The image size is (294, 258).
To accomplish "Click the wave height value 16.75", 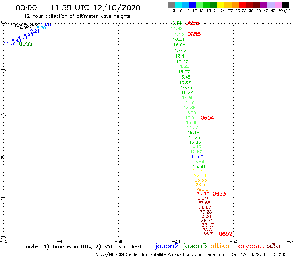I will (186, 87).
